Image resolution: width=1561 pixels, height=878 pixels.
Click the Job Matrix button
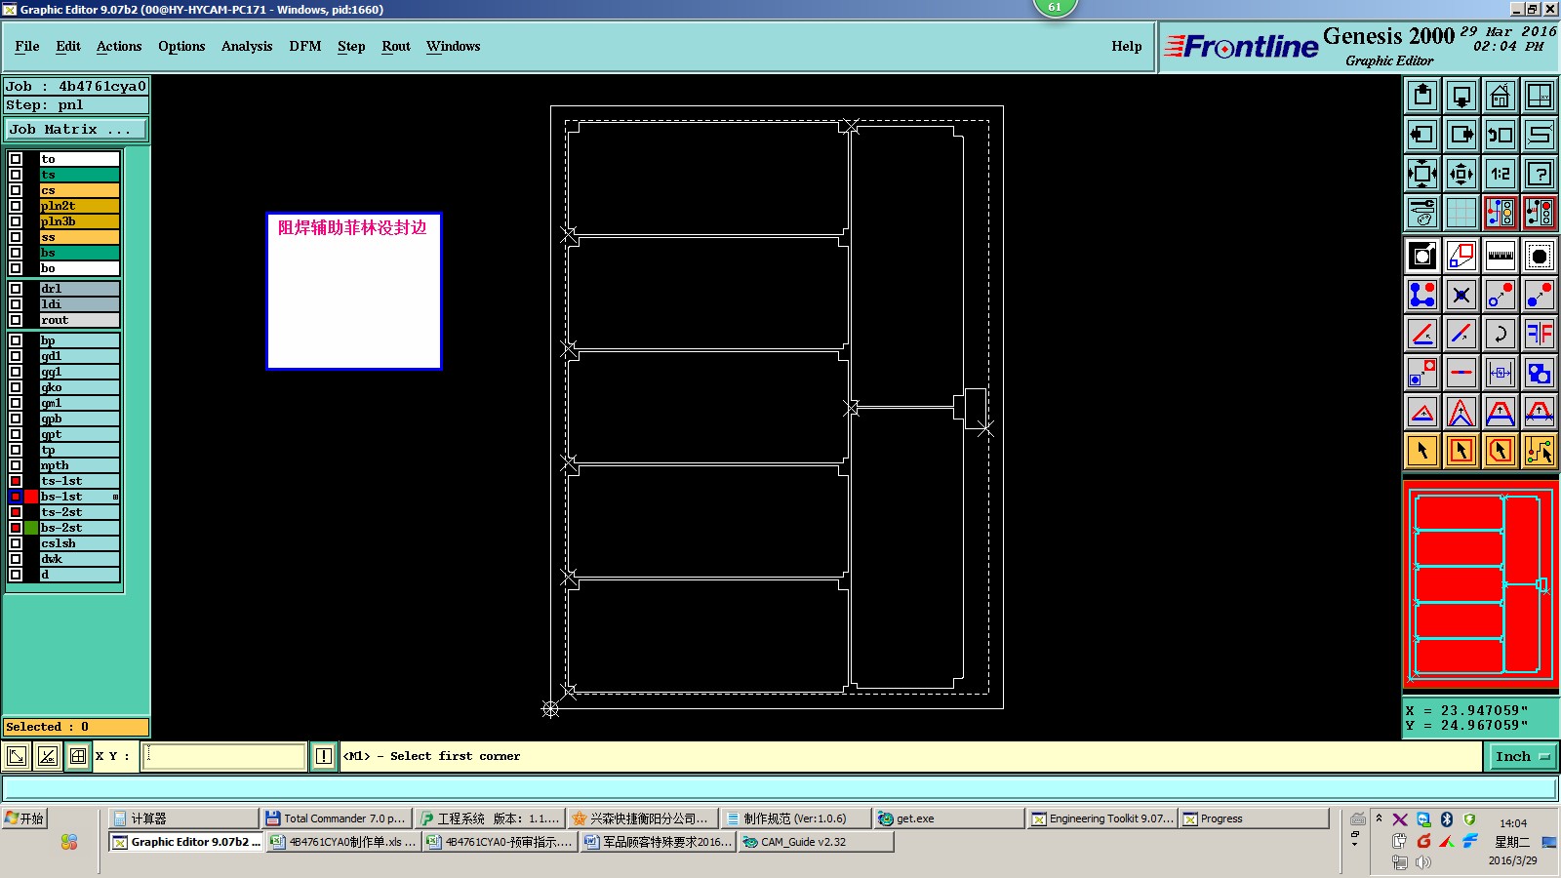point(76,129)
